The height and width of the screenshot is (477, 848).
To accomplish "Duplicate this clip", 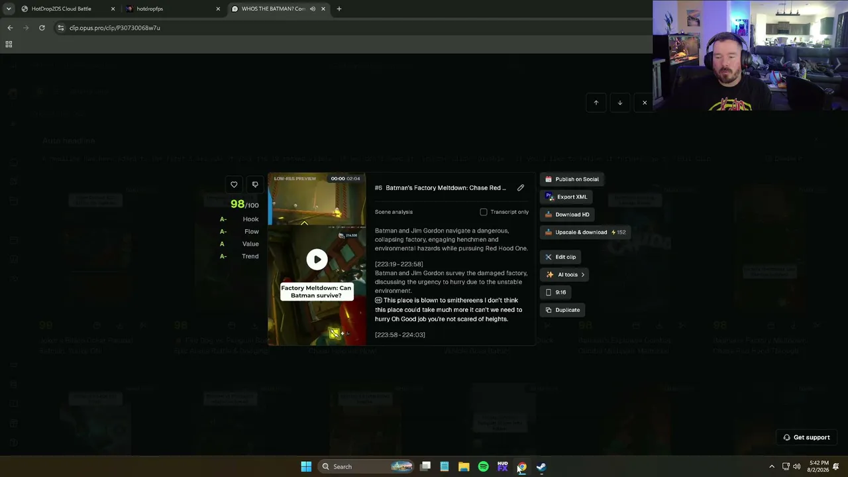I will pyautogui.click(x=562, y=310).
